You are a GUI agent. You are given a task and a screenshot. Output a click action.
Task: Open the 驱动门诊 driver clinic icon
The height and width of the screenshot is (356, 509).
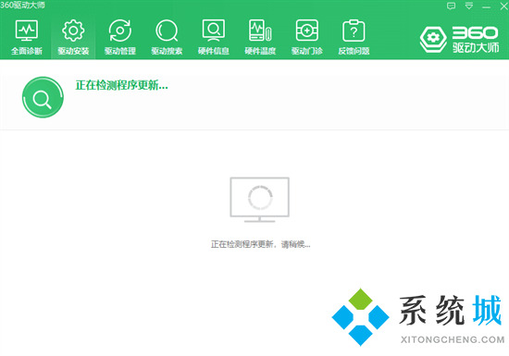click(306, 31)
